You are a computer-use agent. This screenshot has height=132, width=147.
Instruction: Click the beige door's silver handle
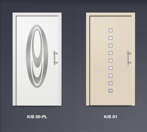tap(129, 58)
